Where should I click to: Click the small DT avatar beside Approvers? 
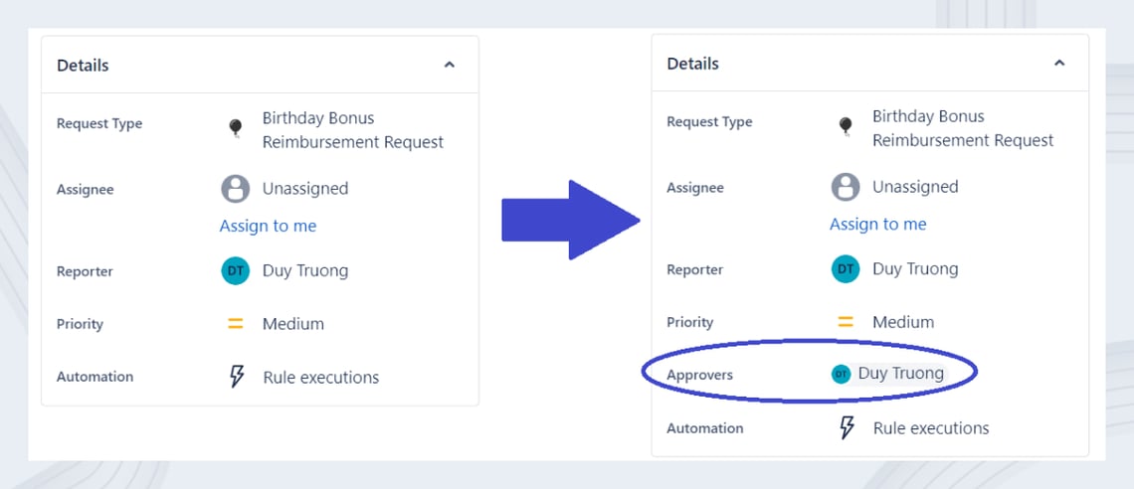(x=841, y=374)
